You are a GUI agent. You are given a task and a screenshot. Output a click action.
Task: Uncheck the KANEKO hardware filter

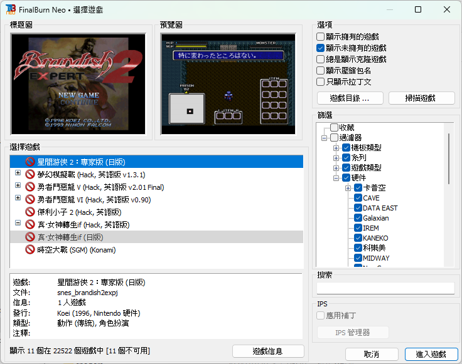click(358, 237)
